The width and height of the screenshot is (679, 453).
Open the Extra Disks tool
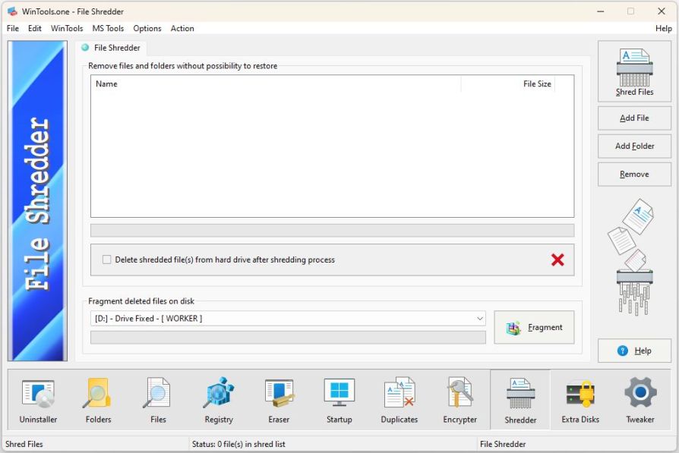tap(580, 400)
